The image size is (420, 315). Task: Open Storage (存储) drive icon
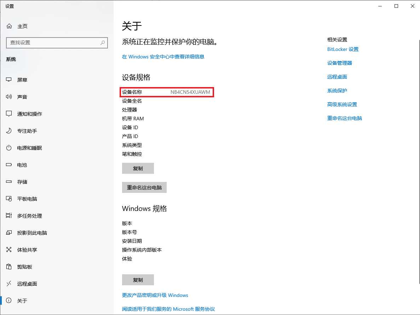point(9,182)
